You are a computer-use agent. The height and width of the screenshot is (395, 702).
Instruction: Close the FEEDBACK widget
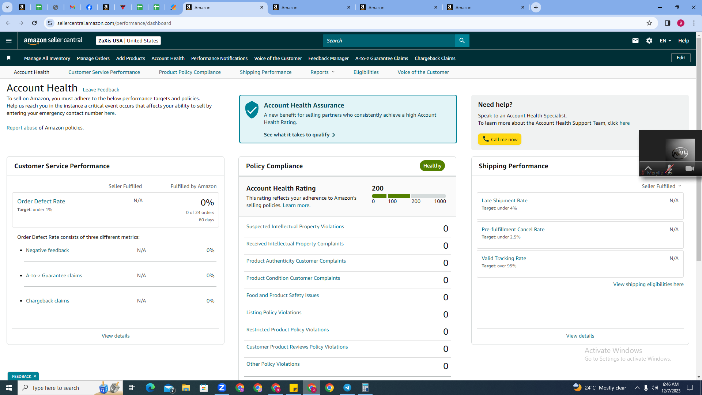[x=35, y=376]
